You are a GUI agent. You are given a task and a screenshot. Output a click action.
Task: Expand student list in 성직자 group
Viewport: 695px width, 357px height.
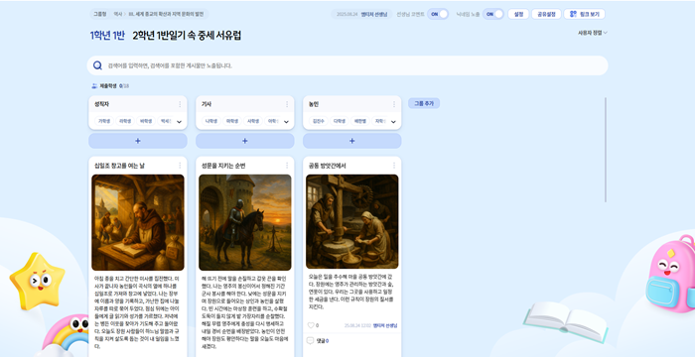click(179, 122)
